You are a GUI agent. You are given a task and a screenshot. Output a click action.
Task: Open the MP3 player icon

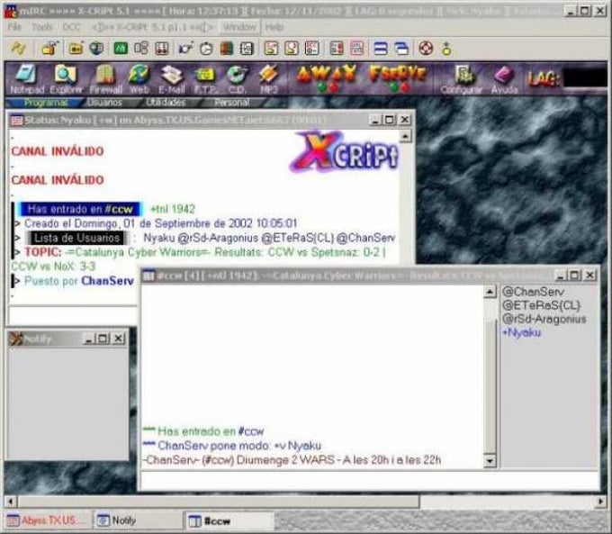(x=268, y=79)
